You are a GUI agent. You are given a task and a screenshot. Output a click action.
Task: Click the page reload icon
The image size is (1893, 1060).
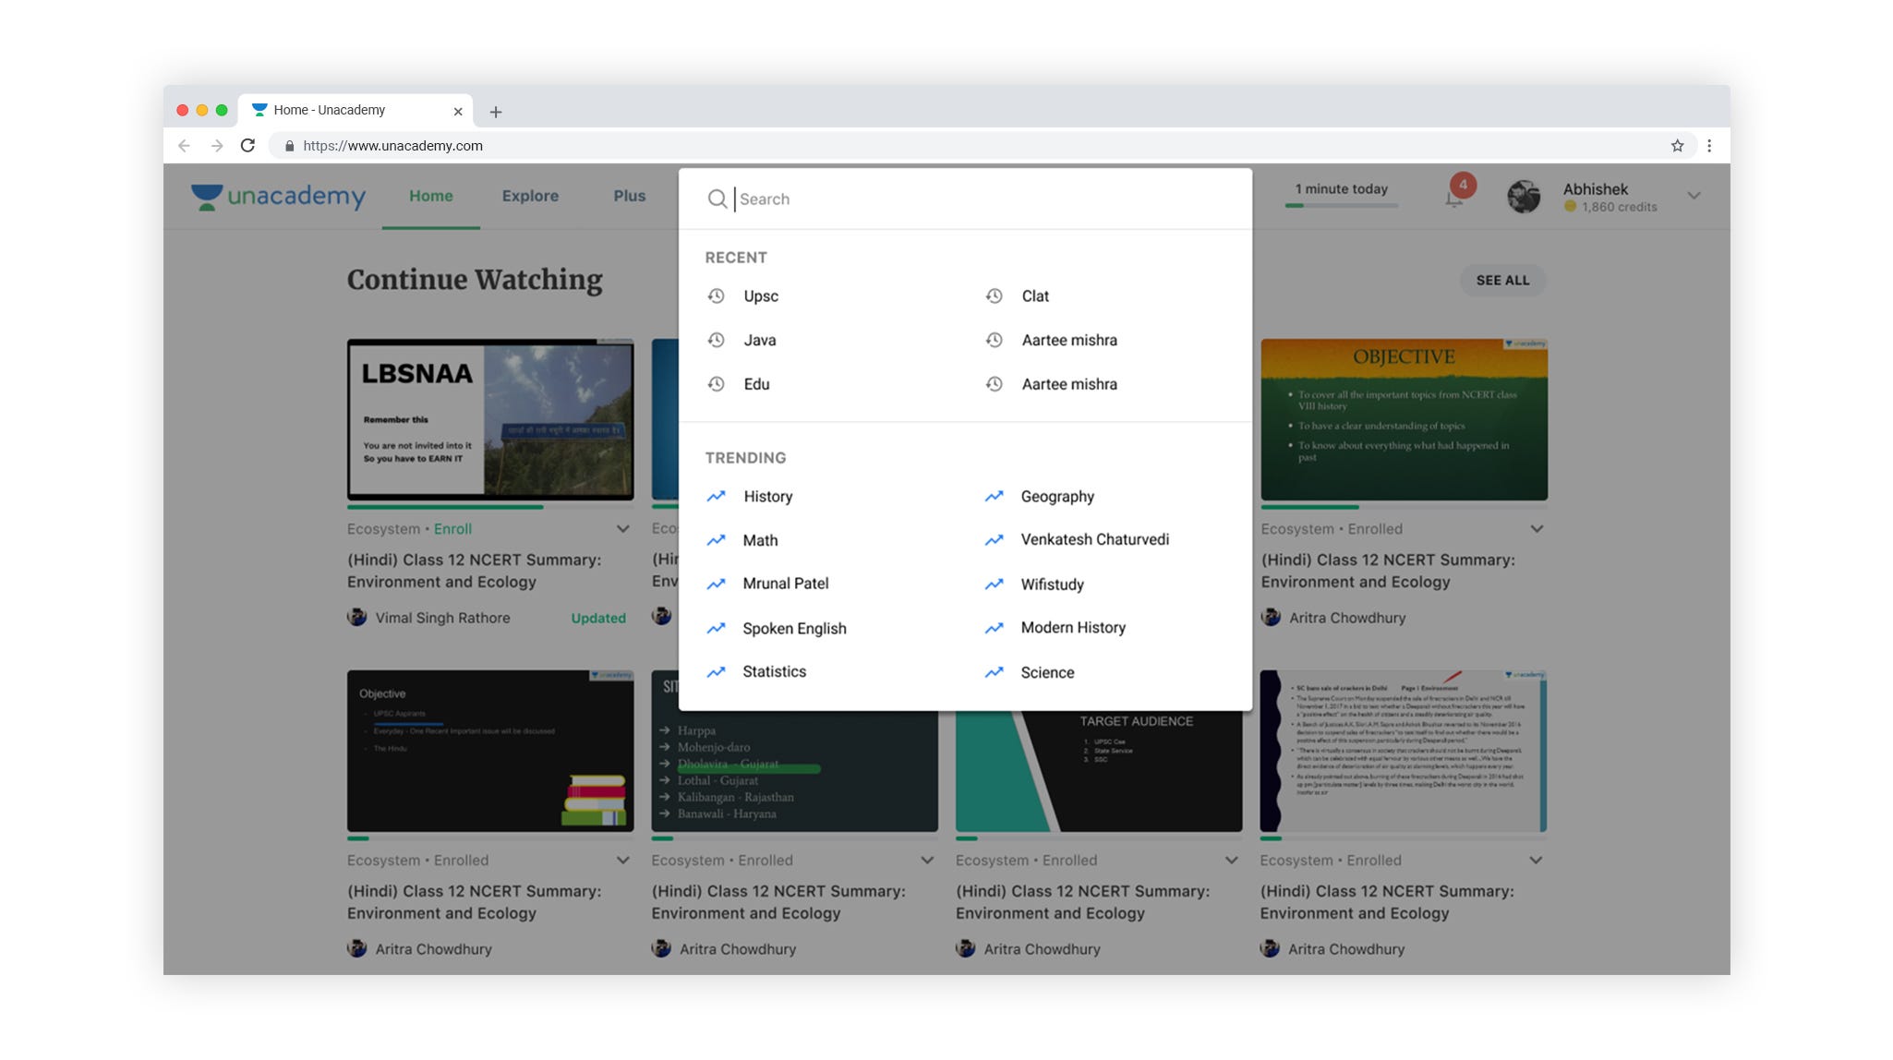pos(247,145)
